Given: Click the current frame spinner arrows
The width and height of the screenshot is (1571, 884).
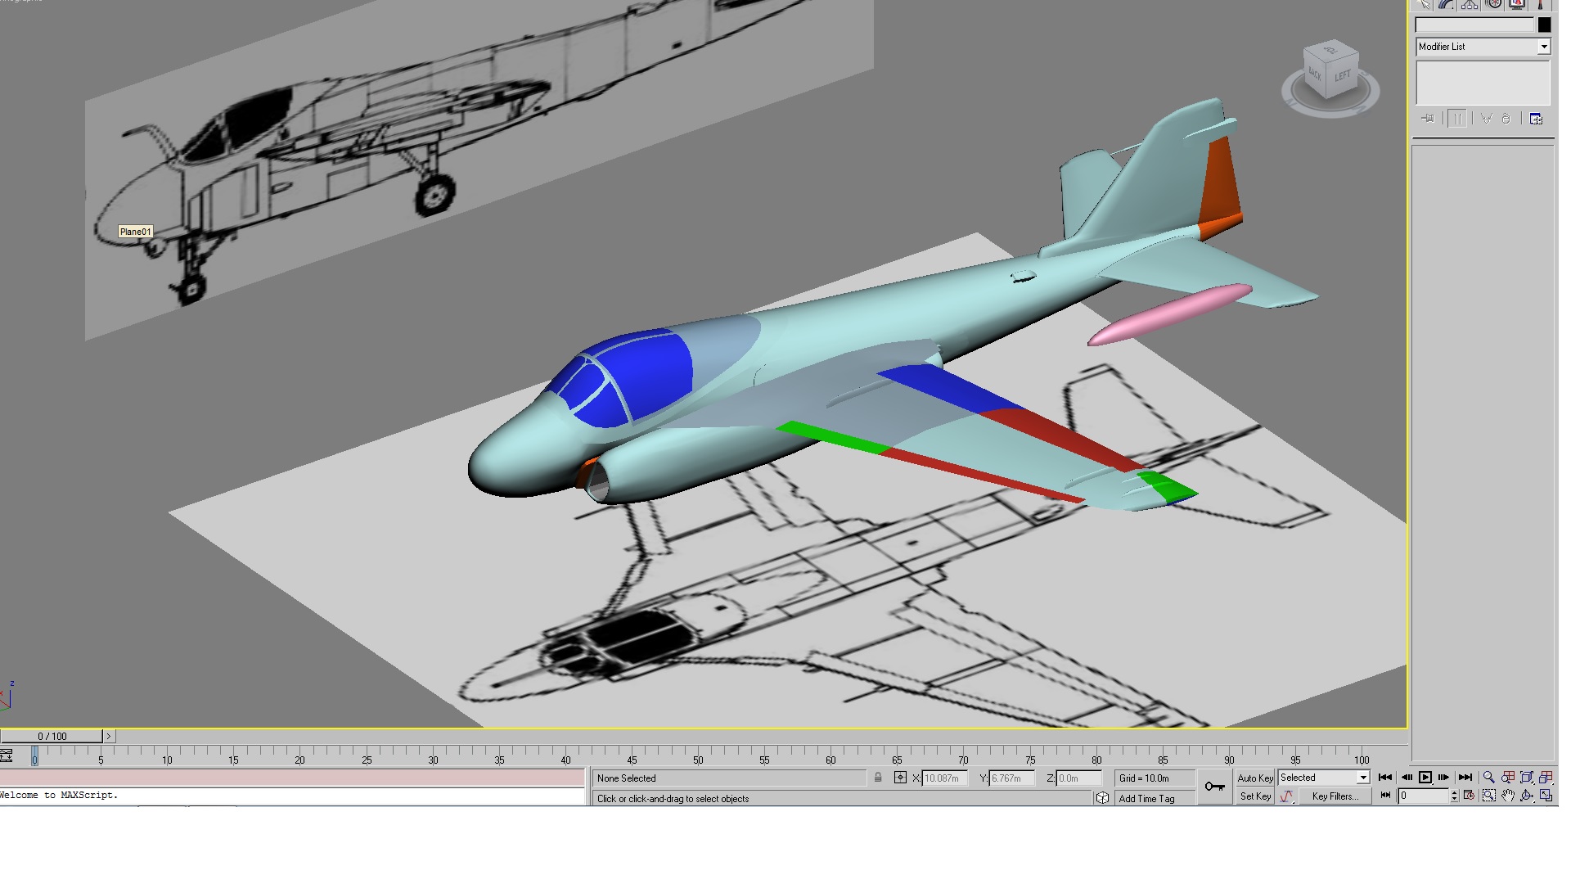Looking at the screenshot, I should [x=1454, y=796].
